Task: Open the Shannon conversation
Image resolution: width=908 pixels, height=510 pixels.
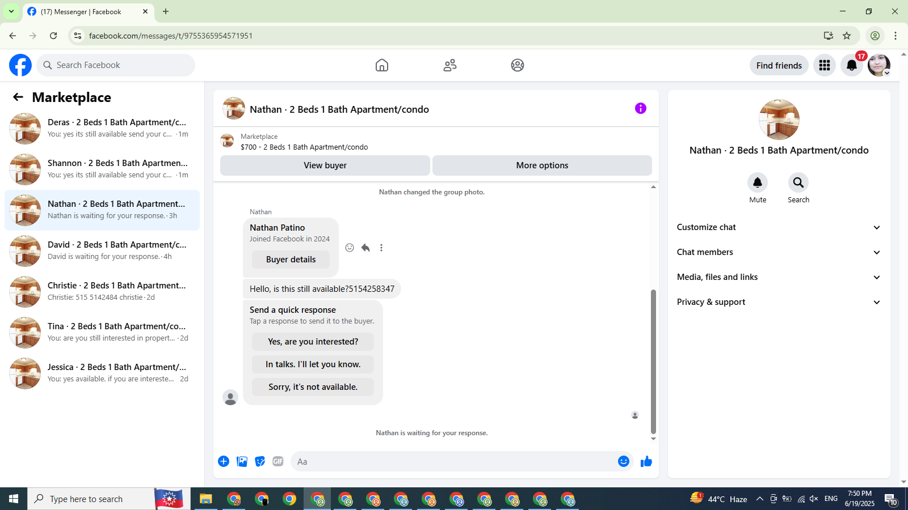Action: (x=102, y=169)
